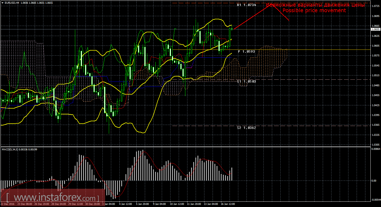Click the 1.0305 price axis value
The width and height of the screenshot is (381, 207).
375,145
